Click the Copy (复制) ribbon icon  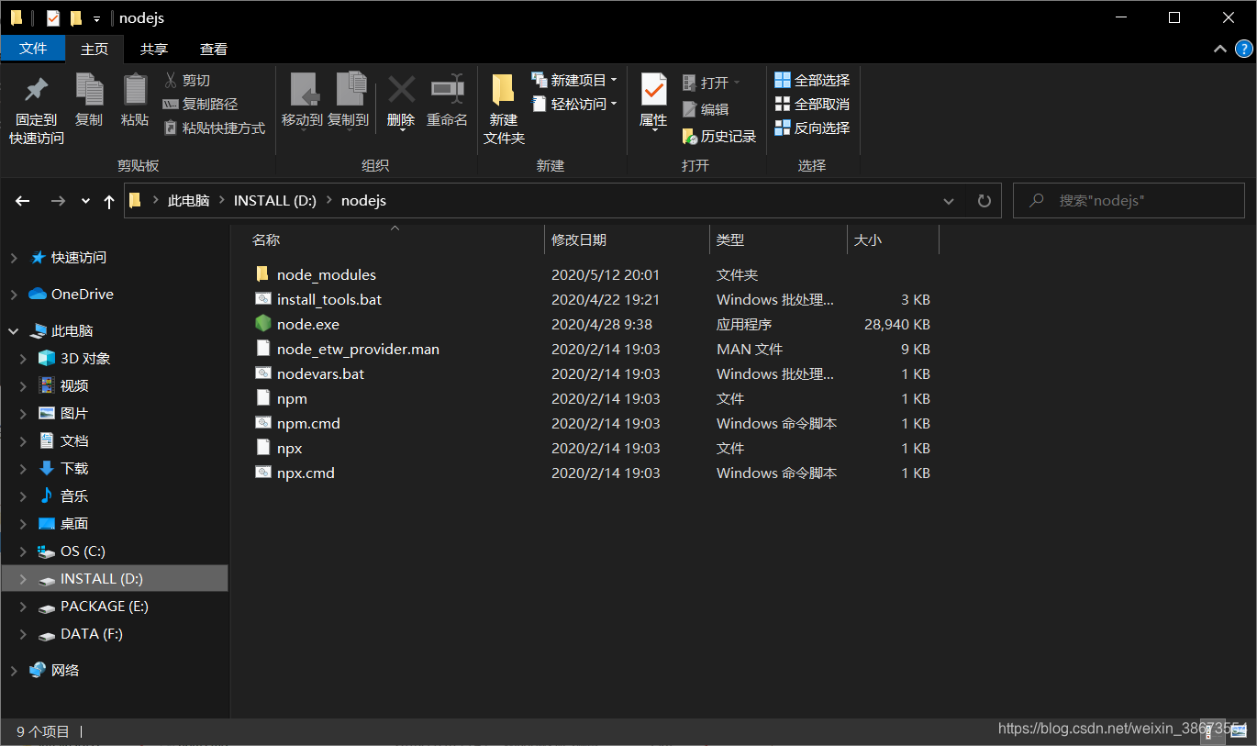pos(89,90)
